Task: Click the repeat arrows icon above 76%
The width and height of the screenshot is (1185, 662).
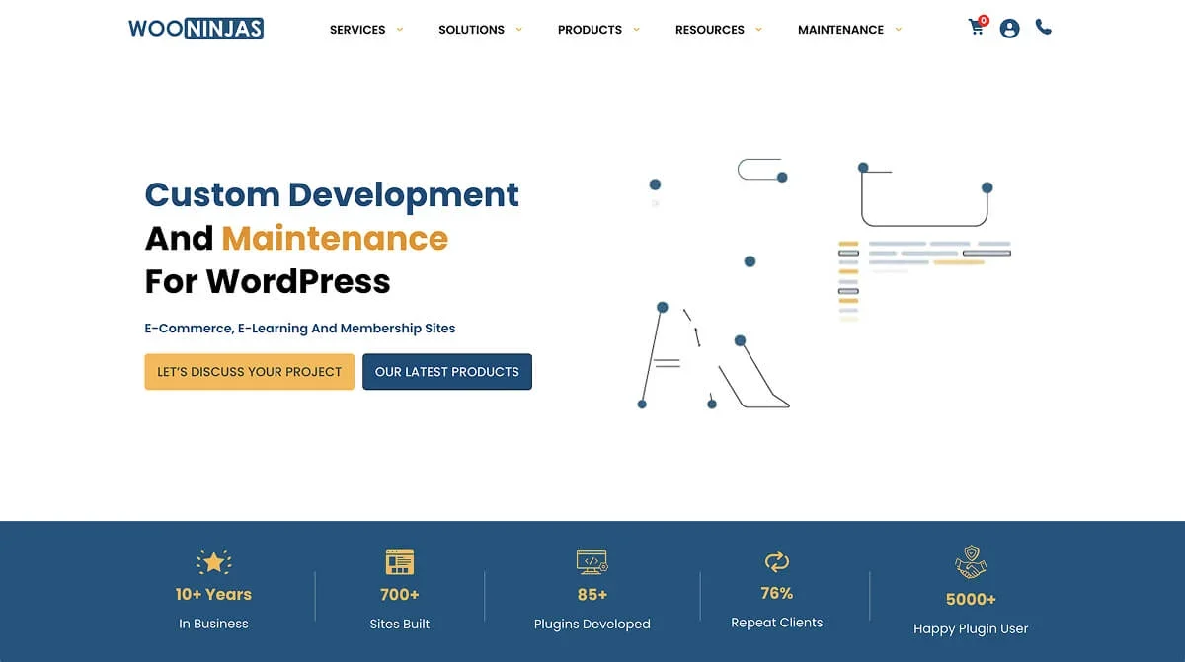Action: (x=777, y=562)
